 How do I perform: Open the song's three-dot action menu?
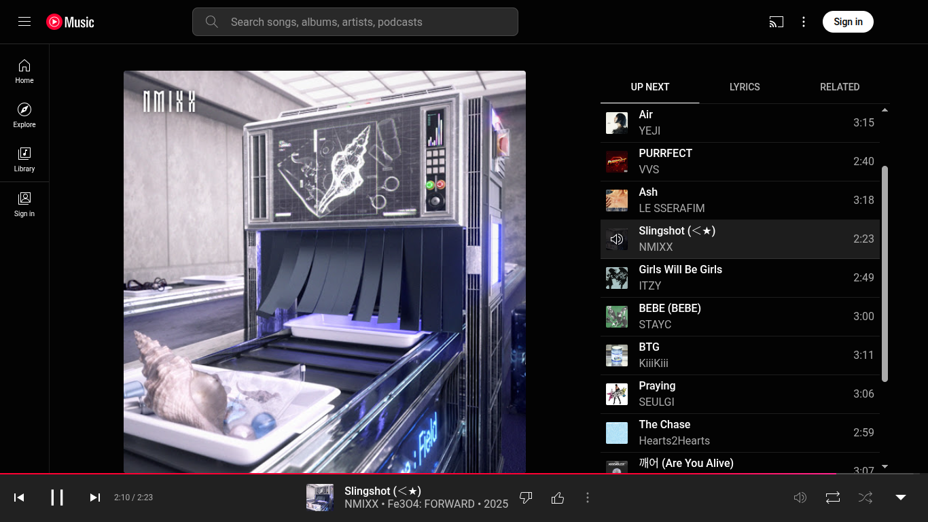coord(588,498)
